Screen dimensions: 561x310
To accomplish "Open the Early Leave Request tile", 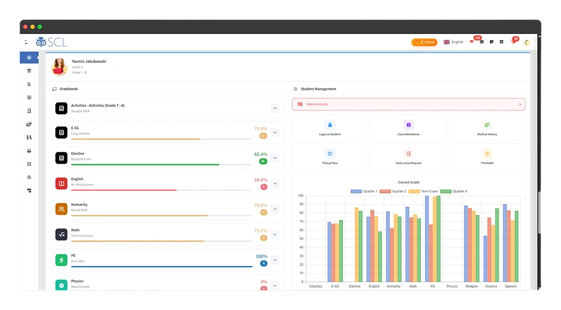I will [x=409, y=157].
